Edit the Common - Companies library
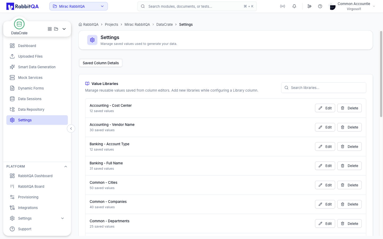 [325, 204]
